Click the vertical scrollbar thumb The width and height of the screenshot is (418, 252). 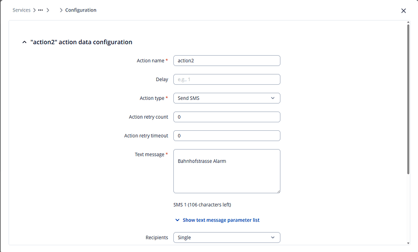click(408, 99)
